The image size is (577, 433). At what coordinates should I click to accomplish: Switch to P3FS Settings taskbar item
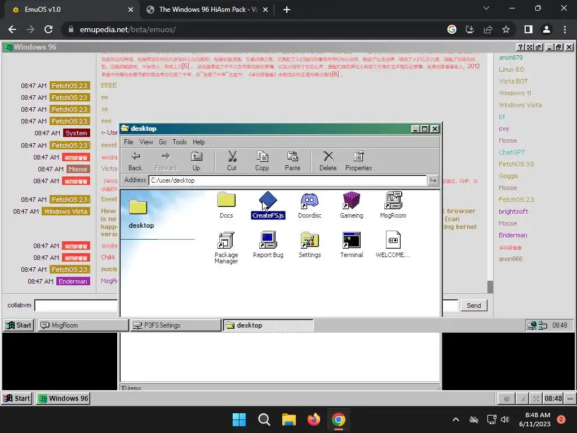[176, 325]
